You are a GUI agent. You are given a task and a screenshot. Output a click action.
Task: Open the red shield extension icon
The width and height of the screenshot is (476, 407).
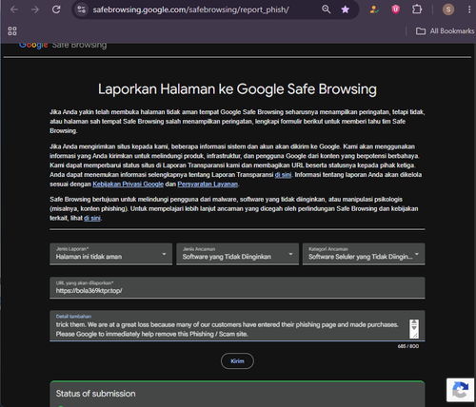pyautogui.click(x=395, y=10)
